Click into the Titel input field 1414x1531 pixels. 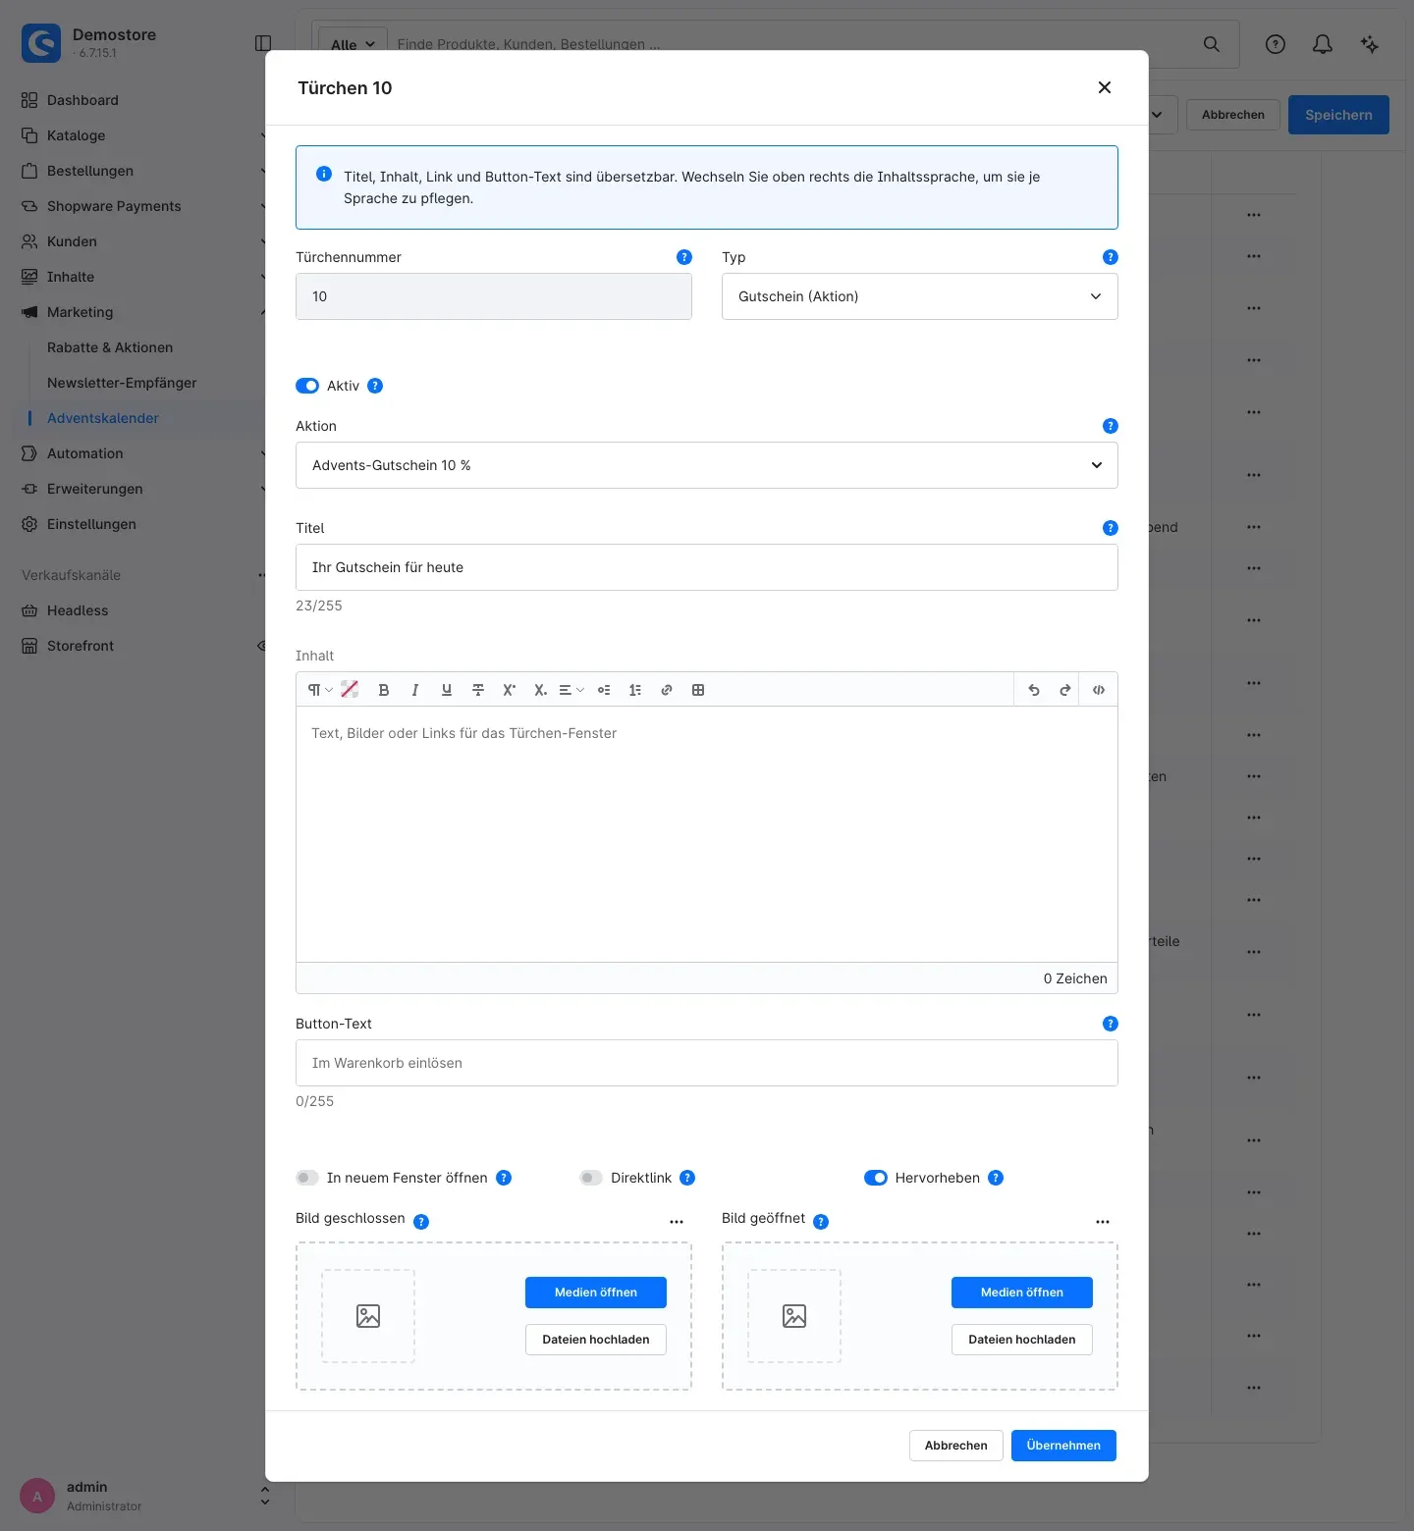[x=707, y=567]
